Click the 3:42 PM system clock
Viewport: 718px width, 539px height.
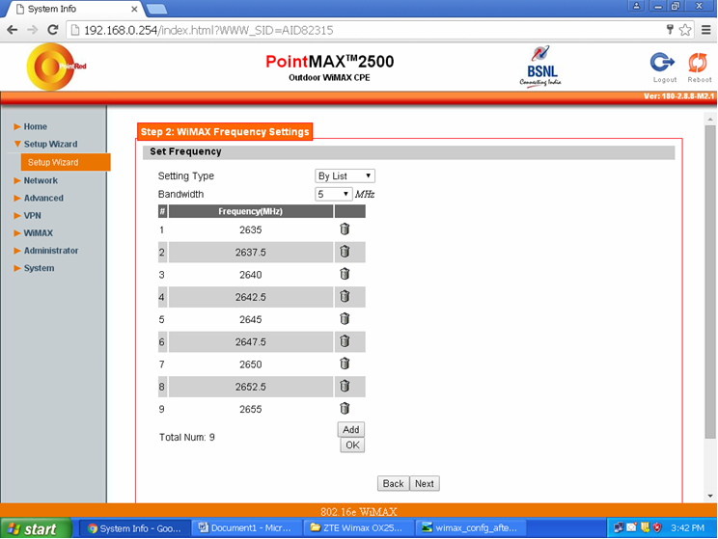(x=687, y=528)
